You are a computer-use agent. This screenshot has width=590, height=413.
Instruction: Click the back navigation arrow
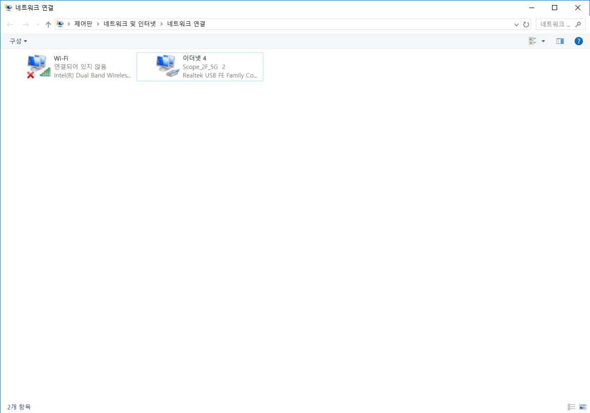pyautogui.click(x=10, y=24)
